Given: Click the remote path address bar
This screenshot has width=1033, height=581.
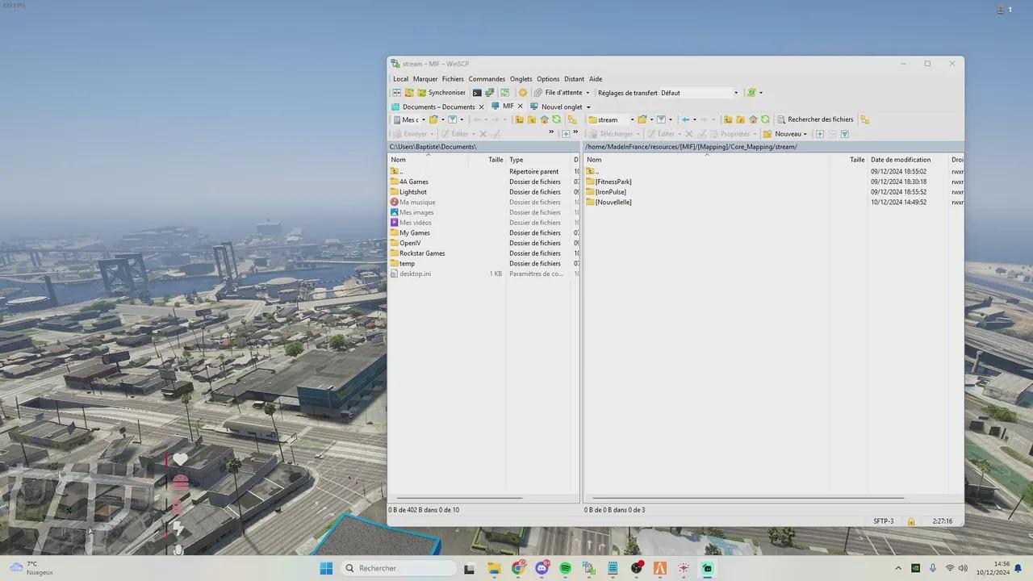Looking at the screenshot, I should point(772,147).
